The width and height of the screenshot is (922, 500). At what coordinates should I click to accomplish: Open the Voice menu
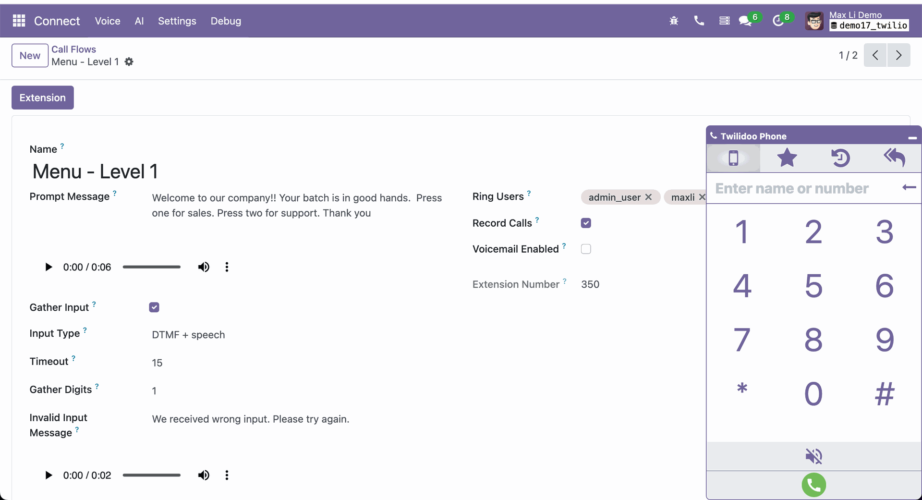(x=108, y=21)
